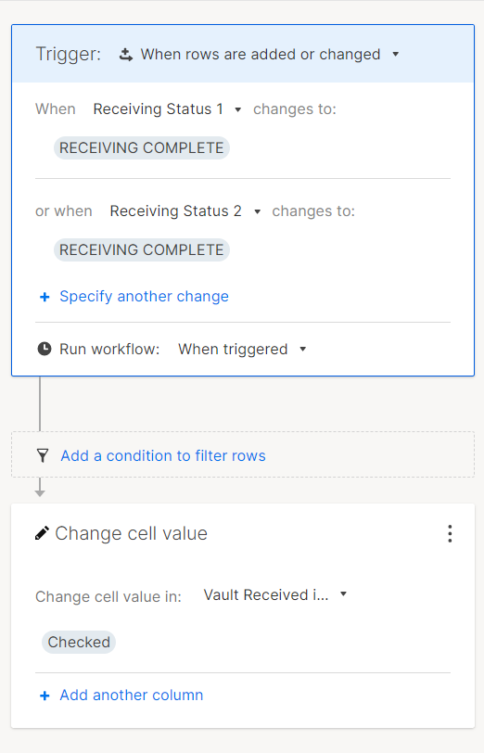
Task: Open the When triggered schedule dropdown
Action: click(x=303, y=349)
